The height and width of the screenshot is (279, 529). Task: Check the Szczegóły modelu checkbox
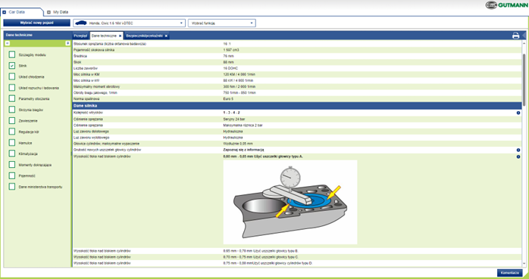tap(12, 55)
